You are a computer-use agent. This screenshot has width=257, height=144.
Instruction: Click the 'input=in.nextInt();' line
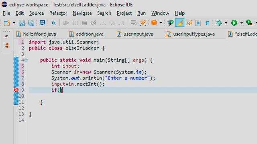[78, 84]
